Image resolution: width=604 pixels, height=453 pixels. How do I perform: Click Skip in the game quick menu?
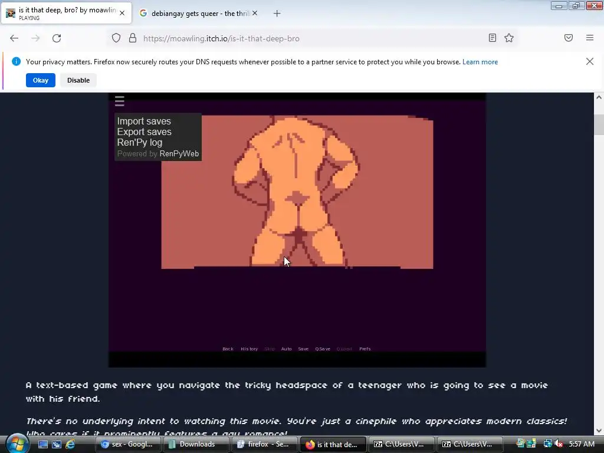(270, 349)
